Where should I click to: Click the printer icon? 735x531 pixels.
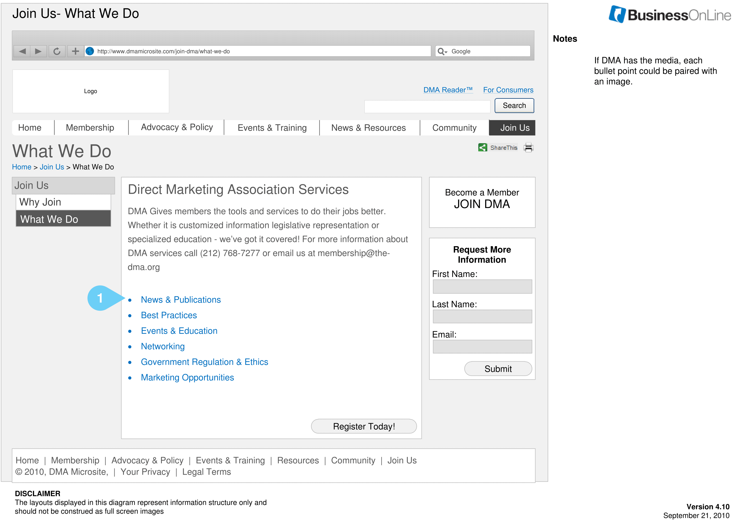[x=529, y=148]
